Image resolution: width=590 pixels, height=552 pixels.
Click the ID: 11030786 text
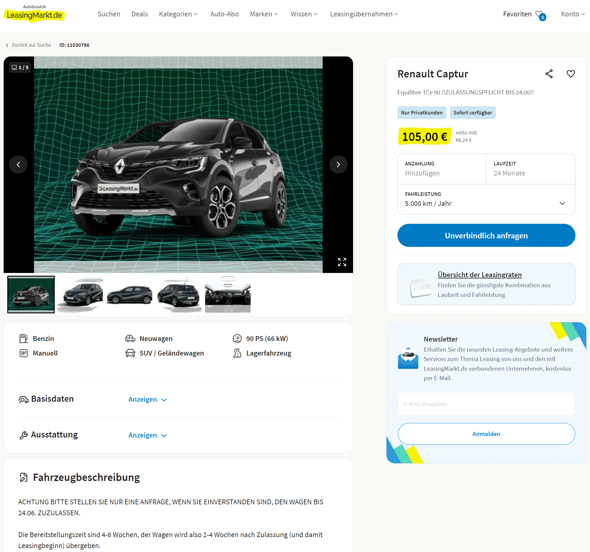coord(74,45)
